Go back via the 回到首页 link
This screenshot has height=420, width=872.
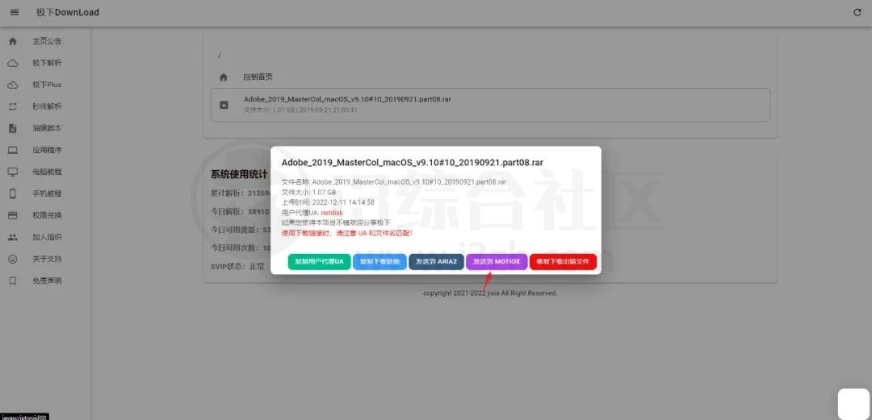(258, 77)
